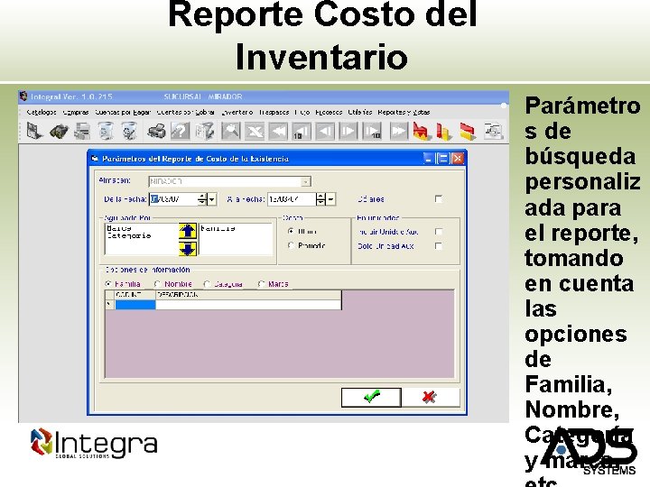Click the empty Descripción grid cell

tap(248, 305)
